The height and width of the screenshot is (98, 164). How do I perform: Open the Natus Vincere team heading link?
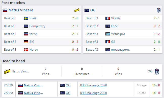click(21, 10)
